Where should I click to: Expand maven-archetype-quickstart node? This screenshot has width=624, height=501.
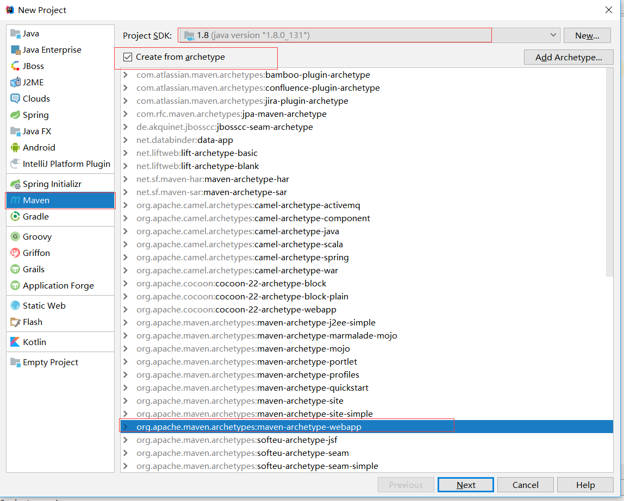click(x=126, y=388)
